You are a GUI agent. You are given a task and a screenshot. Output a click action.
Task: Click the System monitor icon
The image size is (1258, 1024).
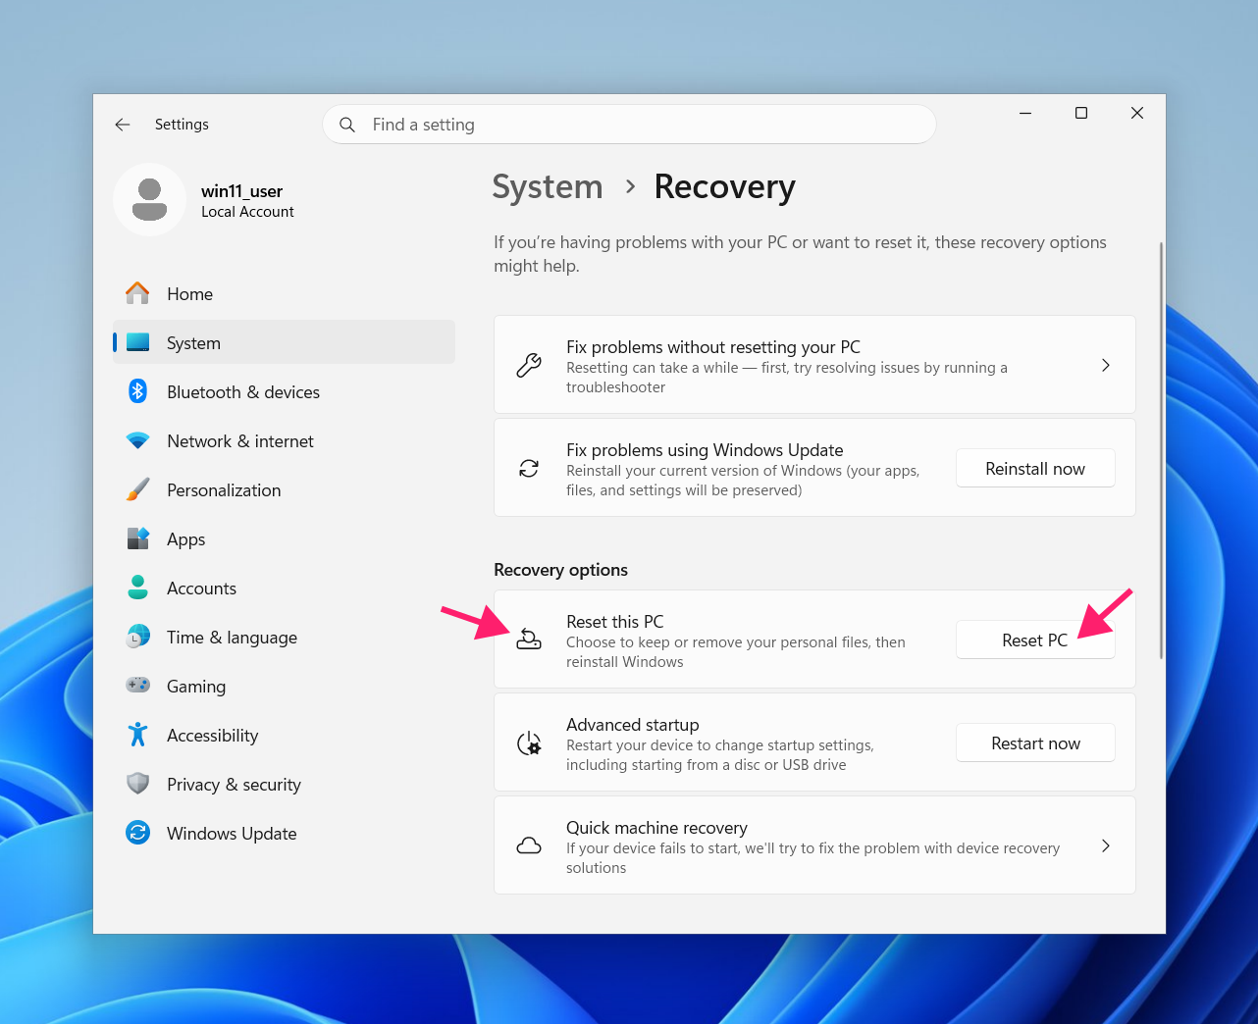(x=138, y=342)
